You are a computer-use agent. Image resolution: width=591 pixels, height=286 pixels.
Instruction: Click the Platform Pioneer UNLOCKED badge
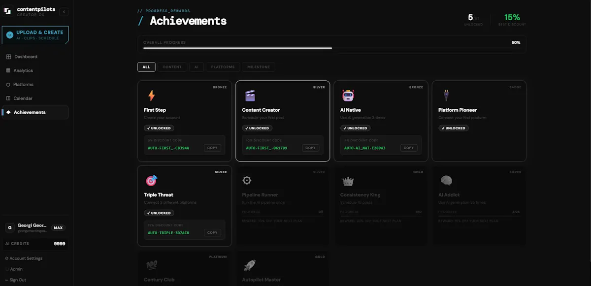[454, 128]
